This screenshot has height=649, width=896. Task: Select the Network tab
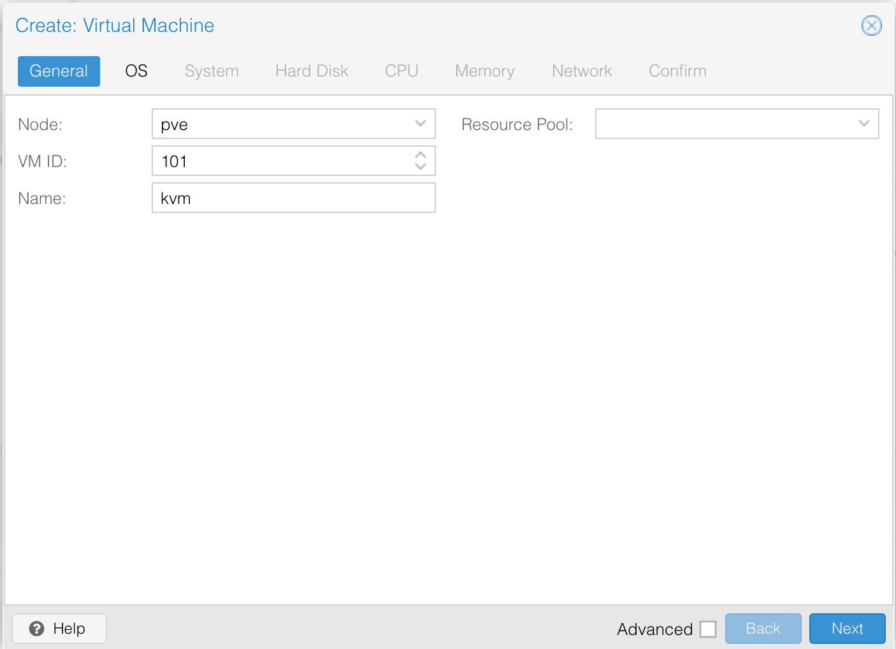(x=582, y=71)
